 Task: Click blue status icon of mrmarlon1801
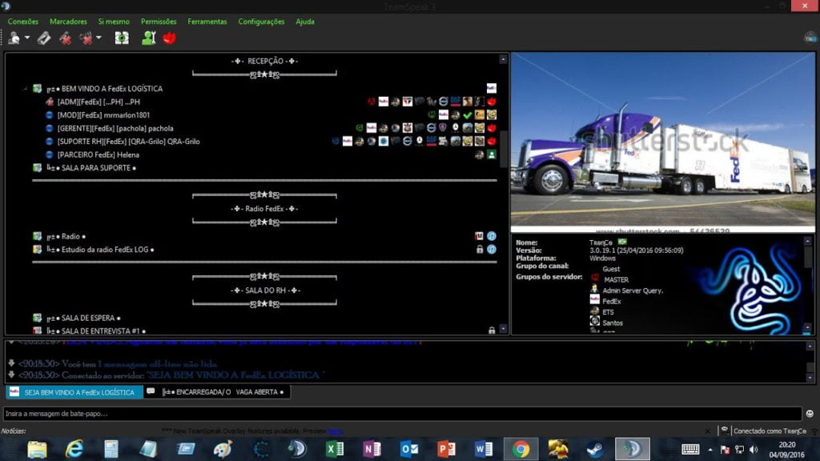tap(50, 115)
